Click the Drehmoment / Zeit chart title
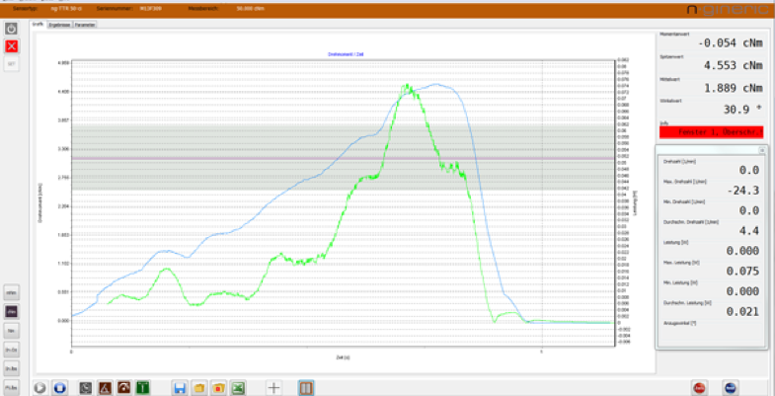 click(x=344, y=53)
